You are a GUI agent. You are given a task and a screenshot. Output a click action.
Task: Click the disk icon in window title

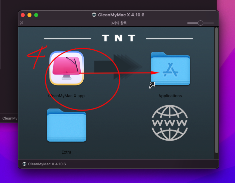pyautogui.click(x=94, y=15)
